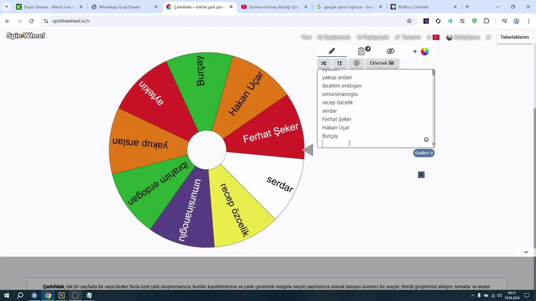Go back in browser history
The height and width of the screenshot is (301, 536).
point(7,21)
